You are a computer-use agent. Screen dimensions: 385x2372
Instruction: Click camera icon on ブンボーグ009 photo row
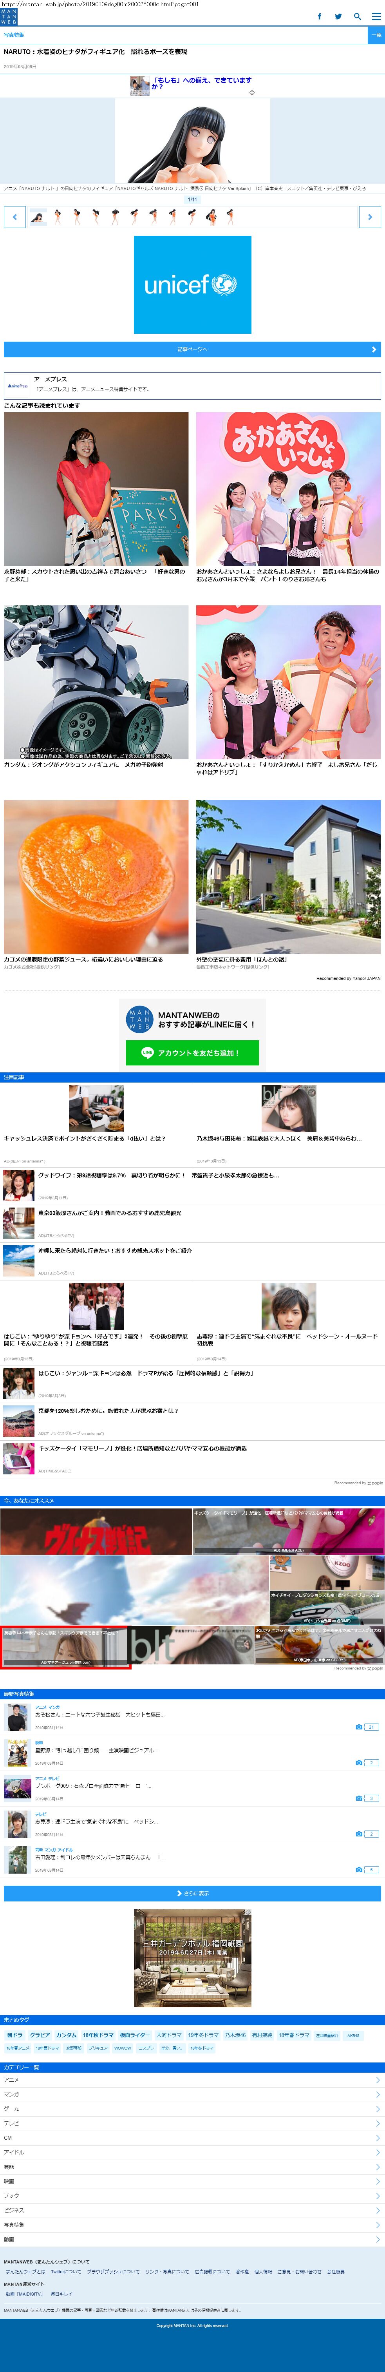coord(358,1798)
